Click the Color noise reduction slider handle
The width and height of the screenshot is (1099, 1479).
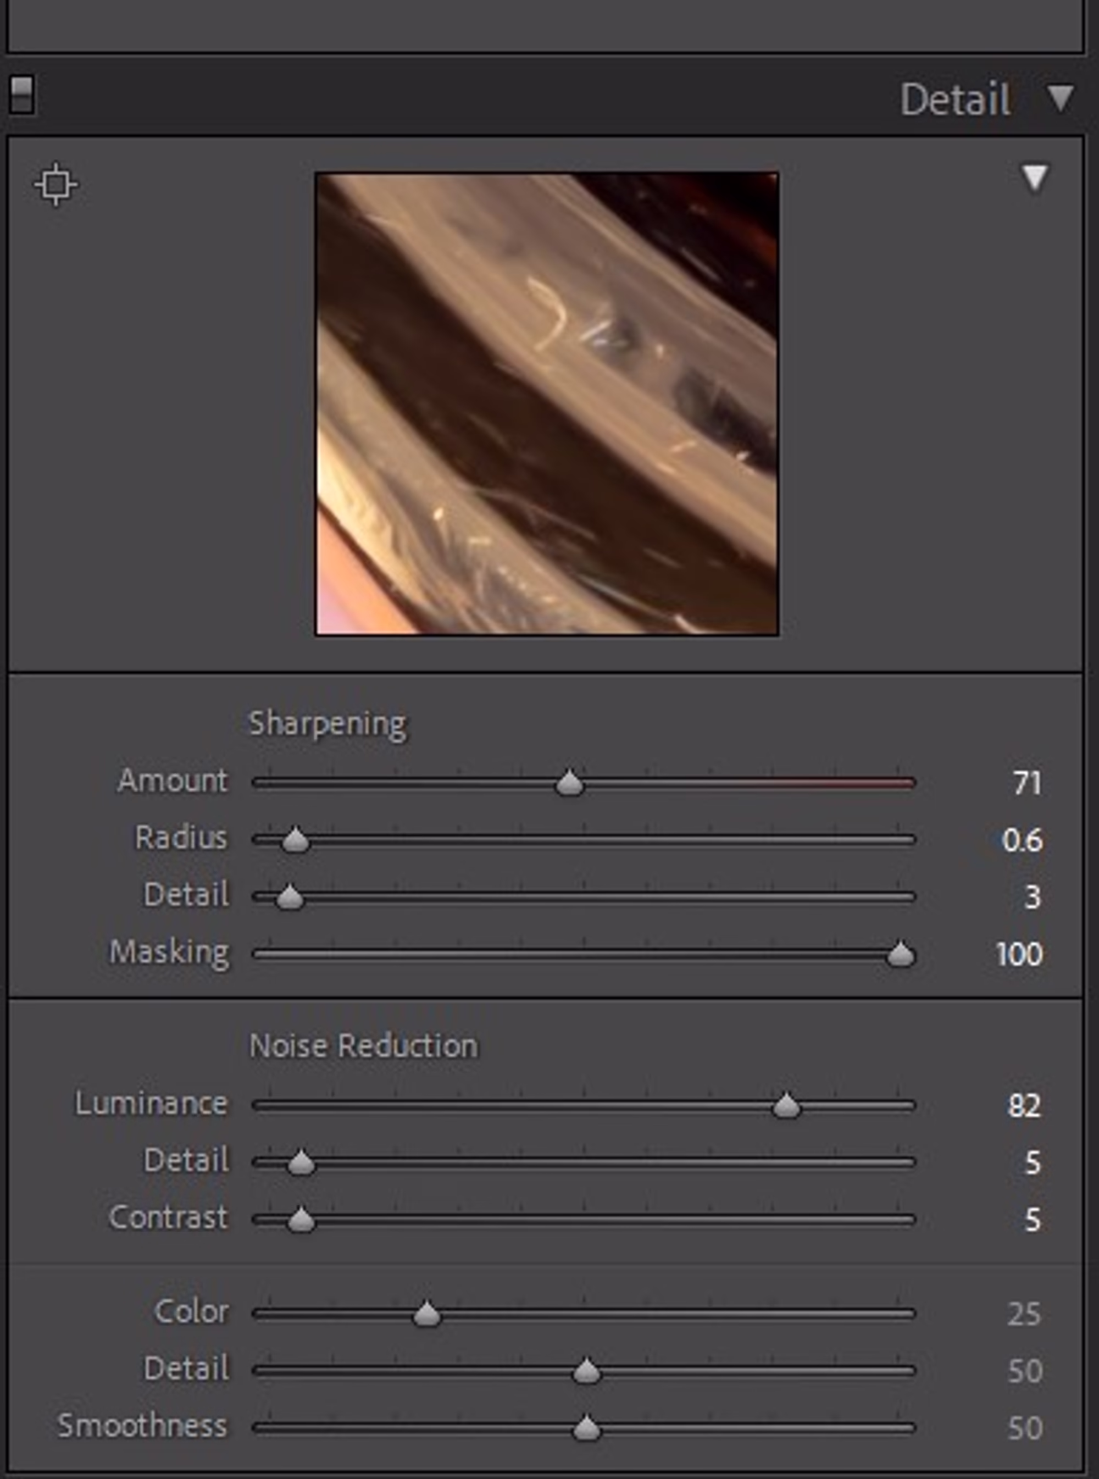[426, 1315]
